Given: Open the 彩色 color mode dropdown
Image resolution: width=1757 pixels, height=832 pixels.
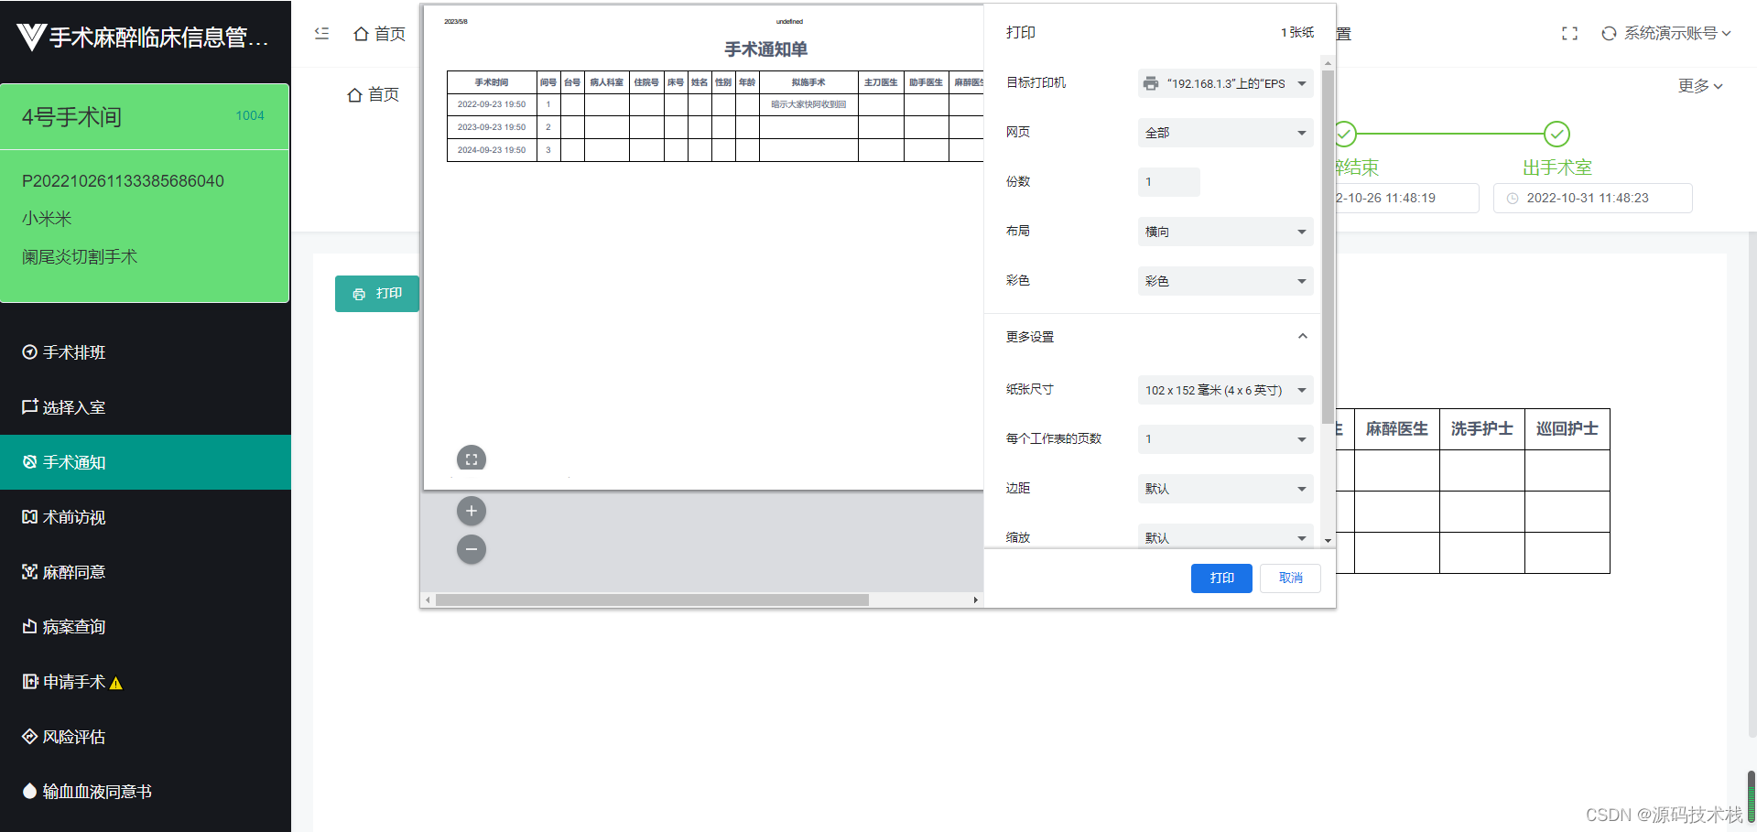Looking at the screenshot, I should (1225, 281).
